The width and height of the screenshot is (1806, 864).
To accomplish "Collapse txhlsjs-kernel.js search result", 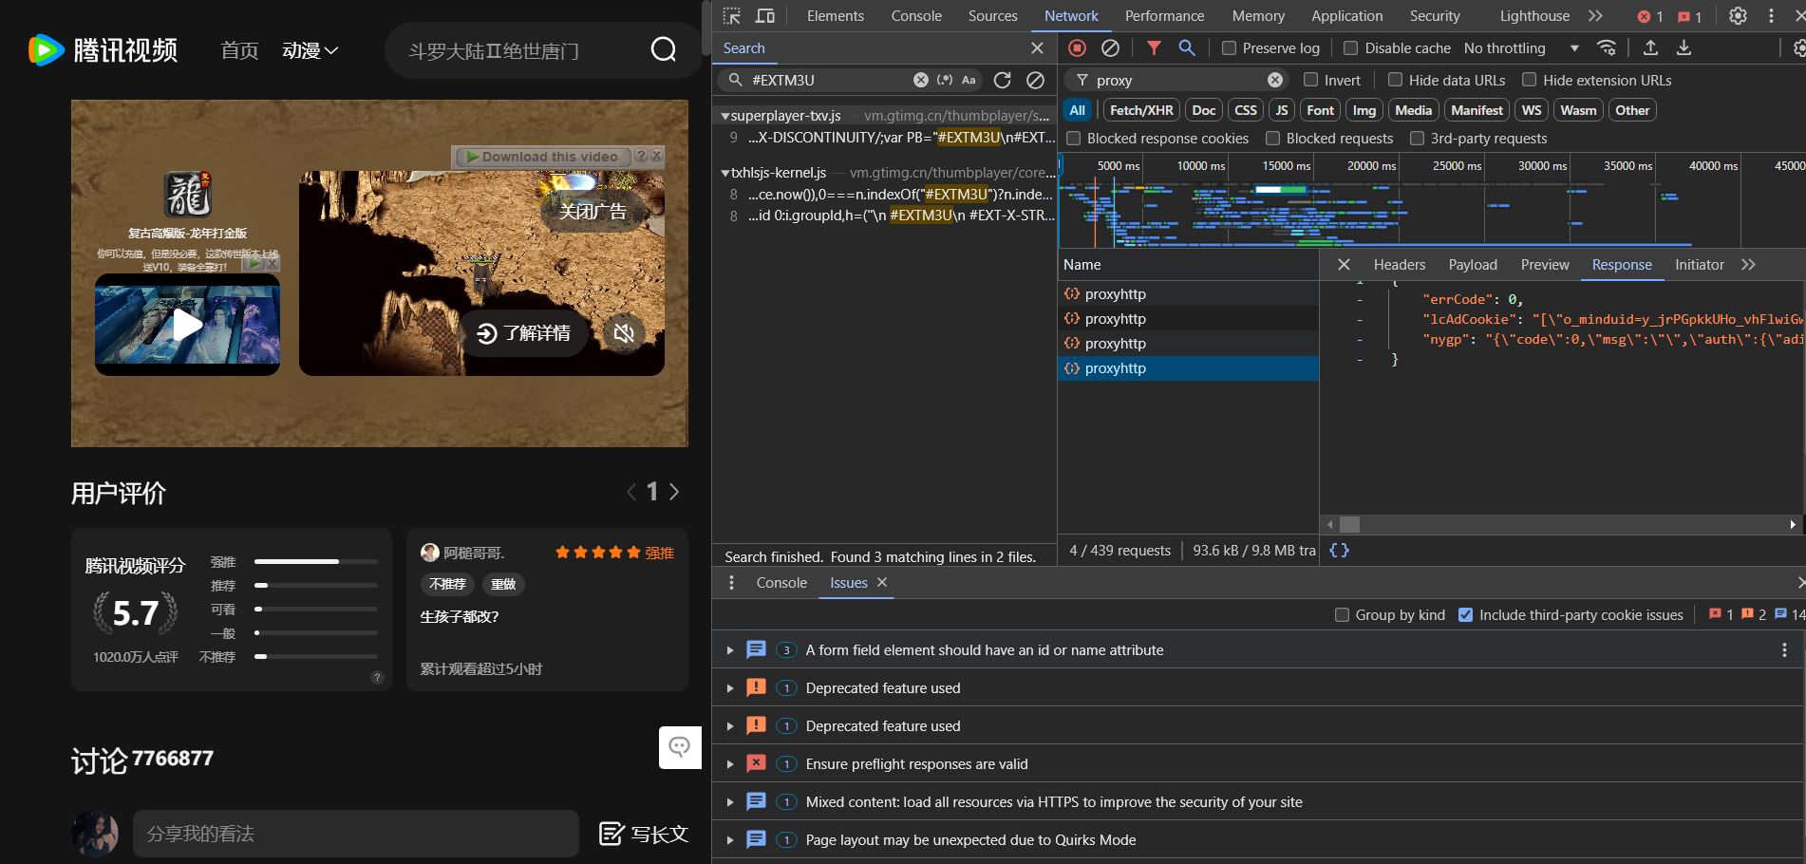I will 725,173.
